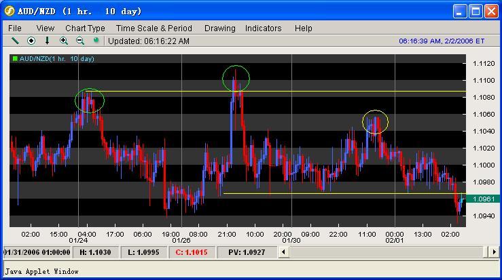502x280 pixels.
Task: Click the 1.1000 price axis label
Action: (x=484, y=165)
